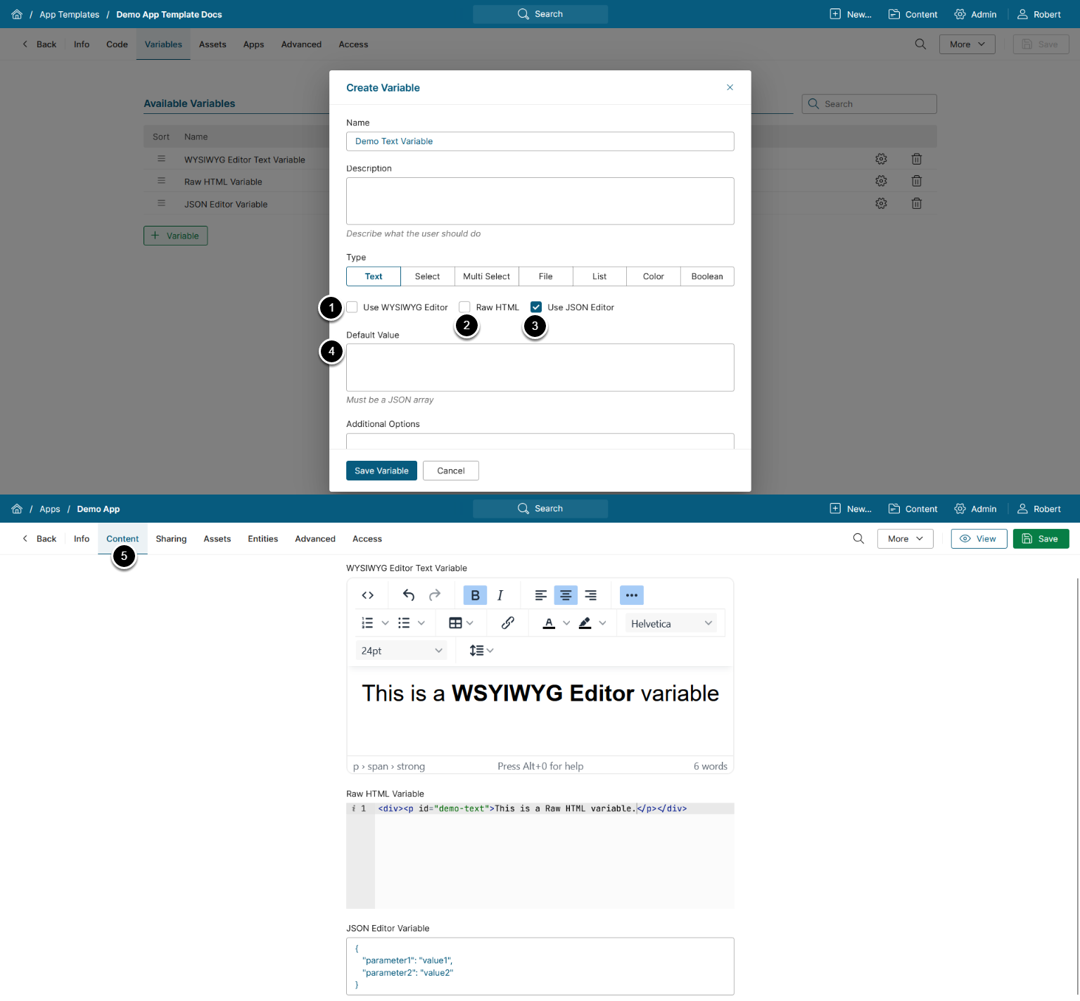The image size is (1080, 1001).
Task: Uncheck the Use JSON Editor checkbox
Action: click(x=536, y=307)
